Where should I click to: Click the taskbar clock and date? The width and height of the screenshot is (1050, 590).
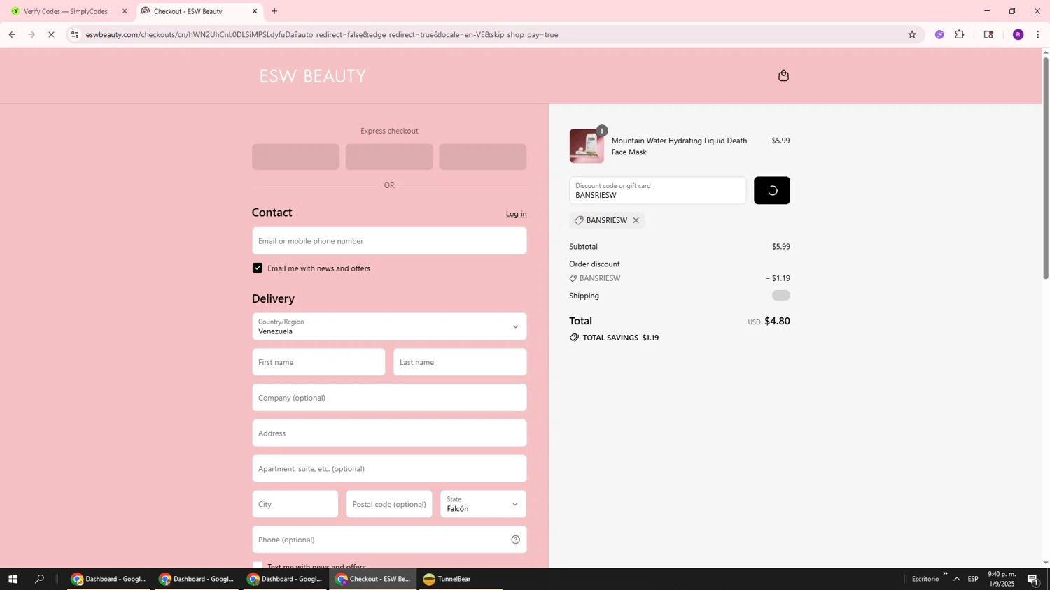click(x=1001, y=579)
